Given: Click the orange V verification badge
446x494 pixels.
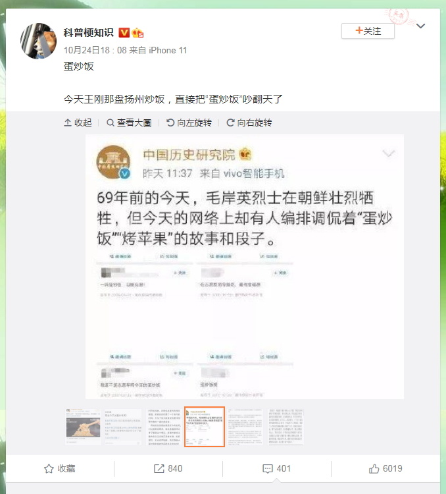Looking at the screenshot, I should coord(124,32).
